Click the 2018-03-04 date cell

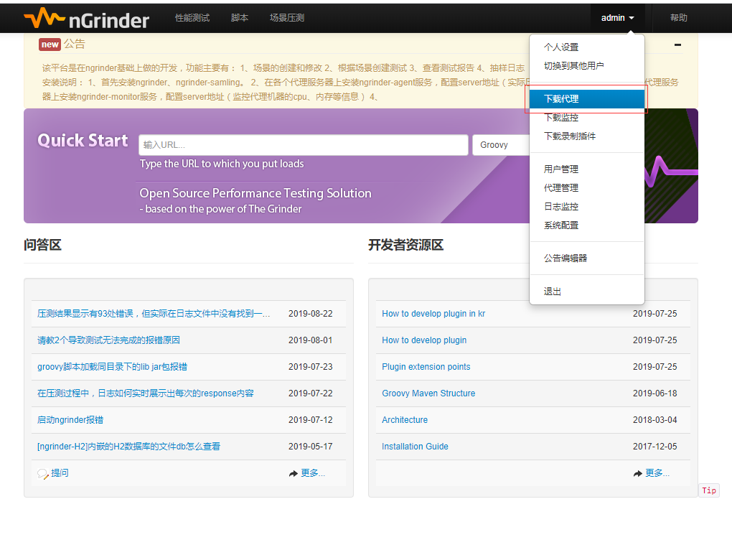[x=655, y=420]
